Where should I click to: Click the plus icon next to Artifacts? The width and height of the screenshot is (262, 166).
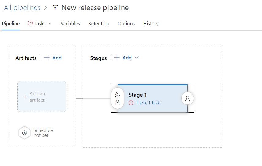pos(47,58)
